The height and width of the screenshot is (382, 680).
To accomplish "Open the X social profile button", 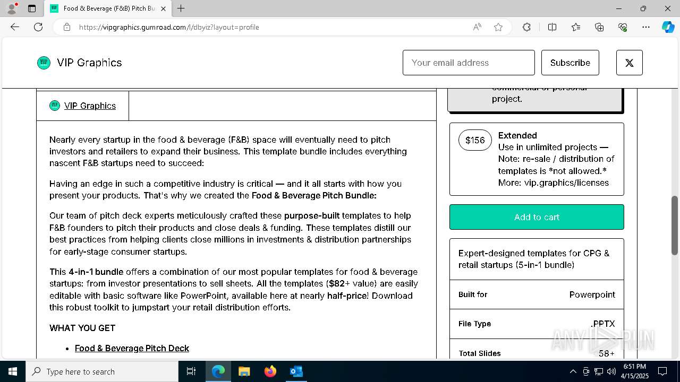I will point(630,63).
